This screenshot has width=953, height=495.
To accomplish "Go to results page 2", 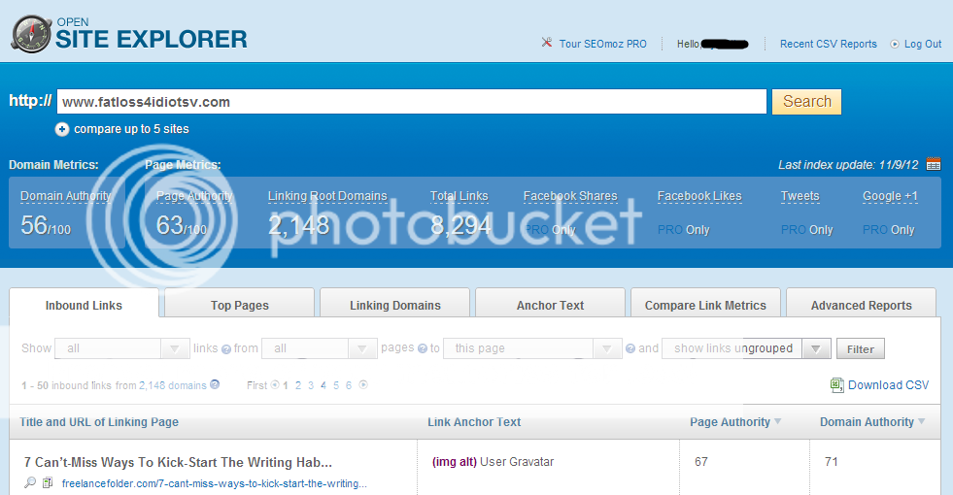I will [x=298, y=385].
